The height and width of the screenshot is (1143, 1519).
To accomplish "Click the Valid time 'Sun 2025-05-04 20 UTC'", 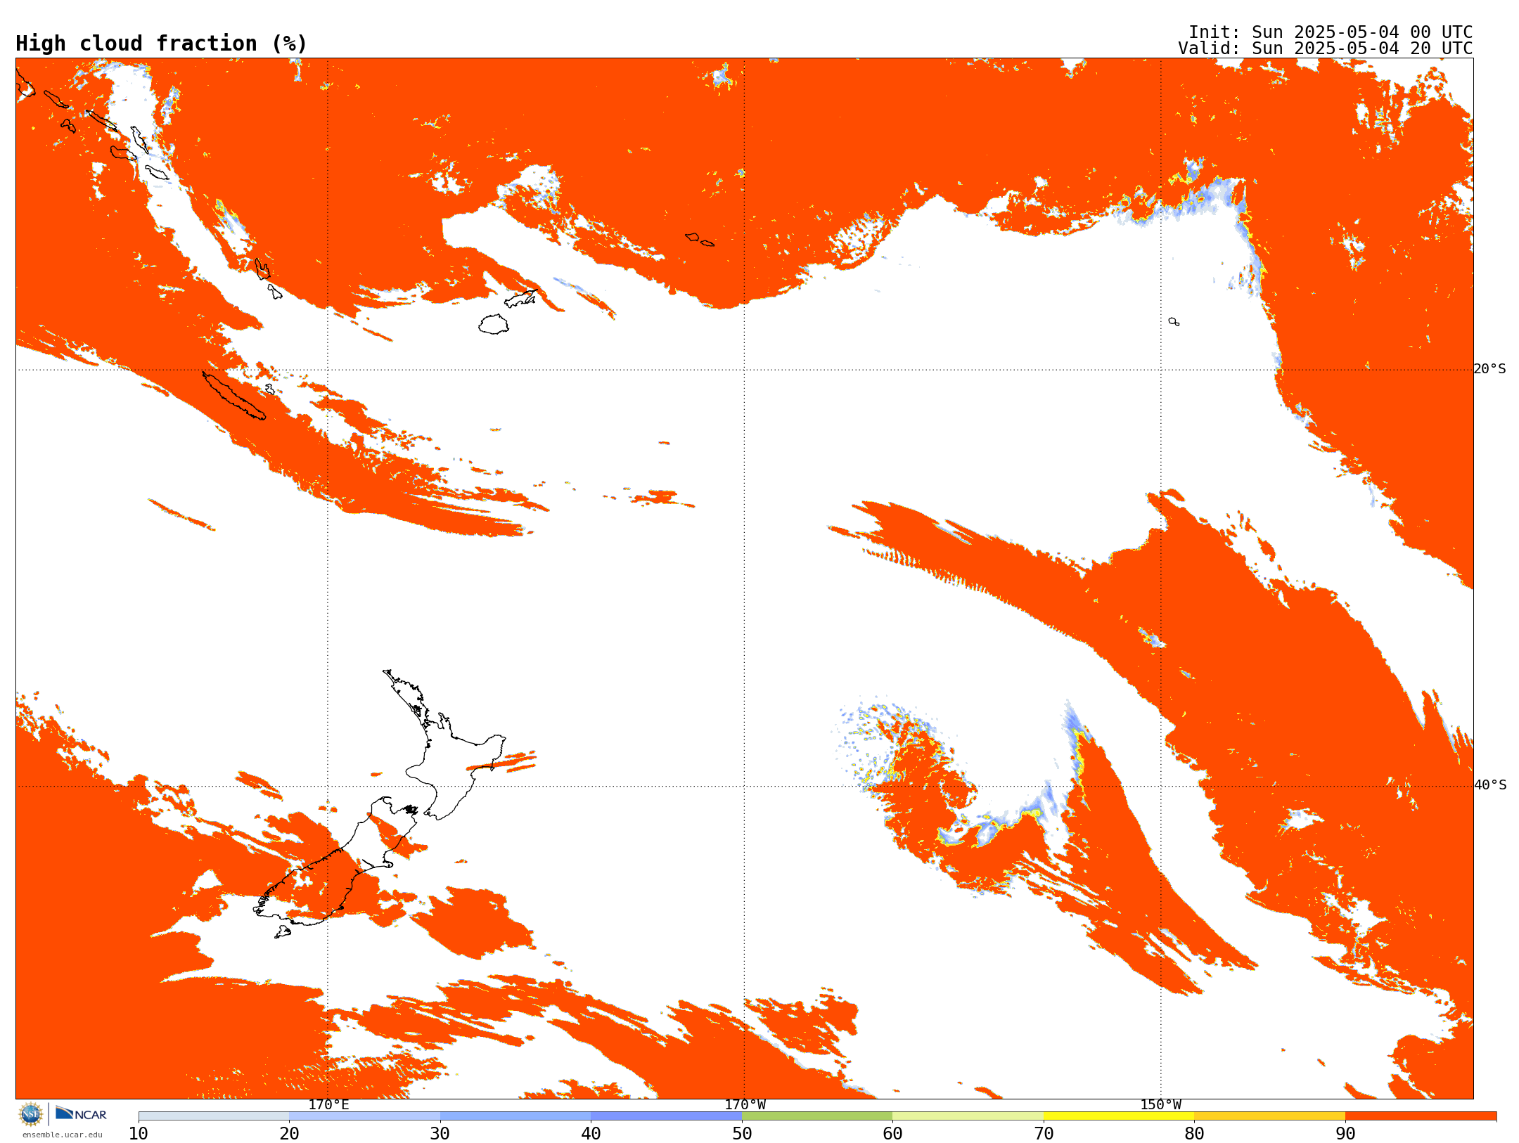I will 1361,49.
